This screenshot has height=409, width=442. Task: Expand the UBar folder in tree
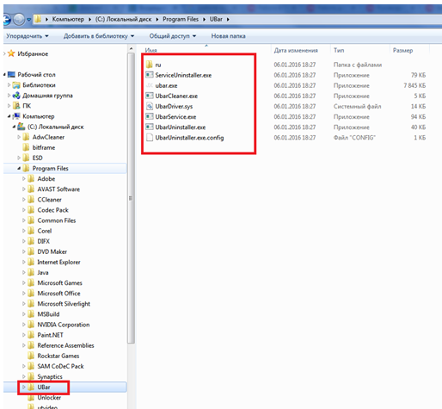tap(24, 387)
